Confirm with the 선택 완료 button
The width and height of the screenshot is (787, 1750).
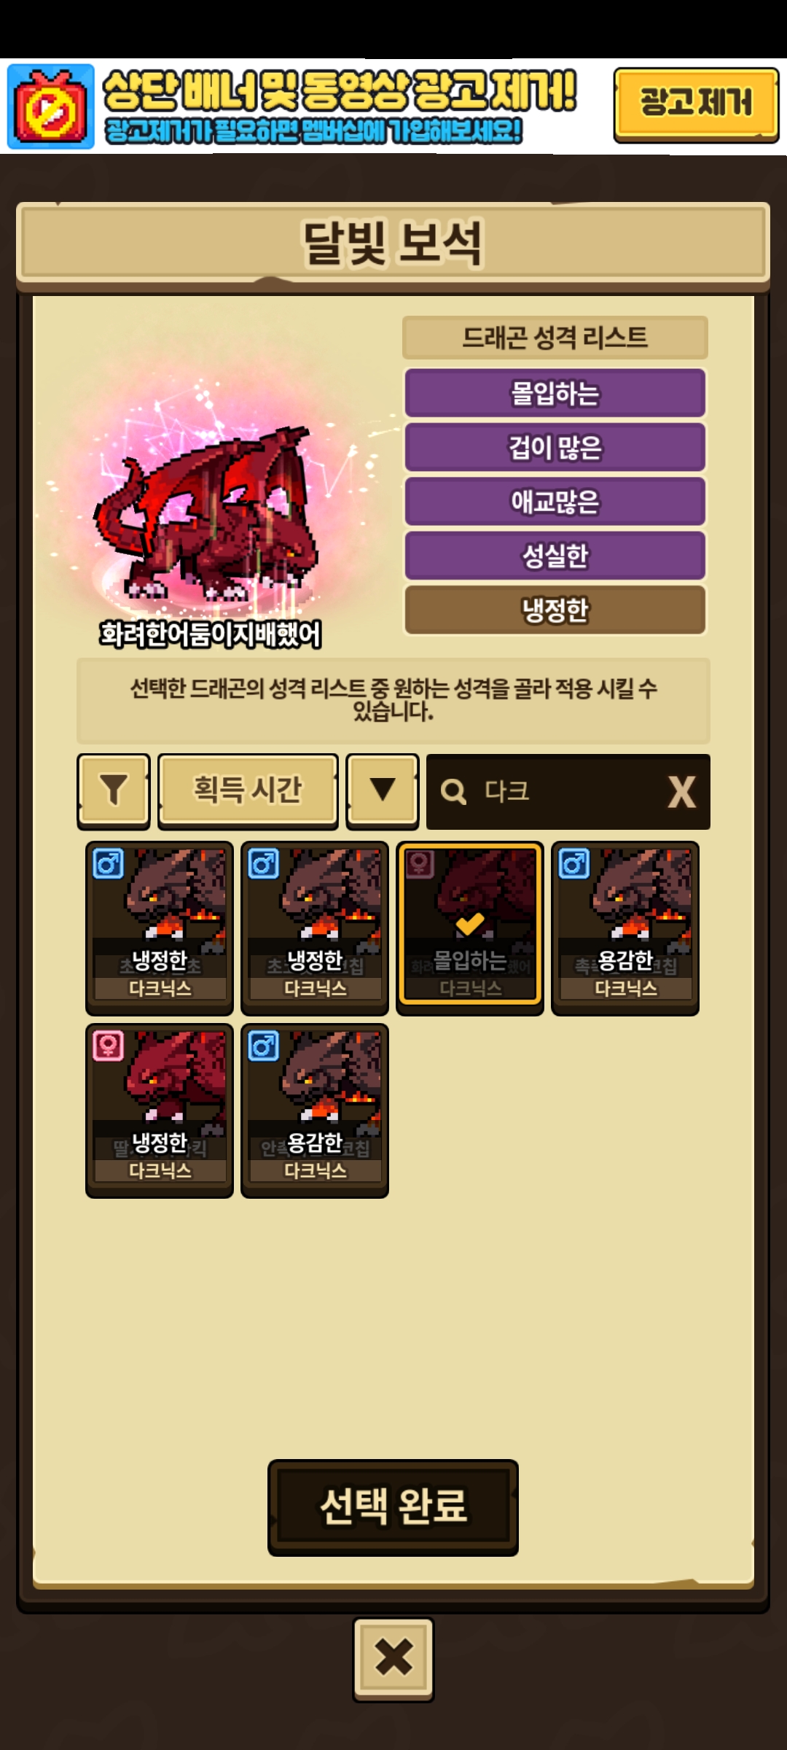click(393, 1507)
